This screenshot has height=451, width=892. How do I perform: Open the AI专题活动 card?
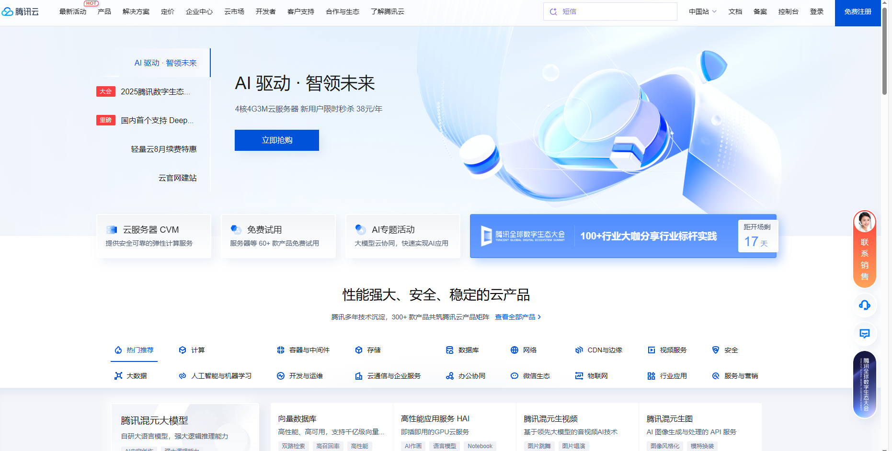pyautogui.click(x=403, y=236)
